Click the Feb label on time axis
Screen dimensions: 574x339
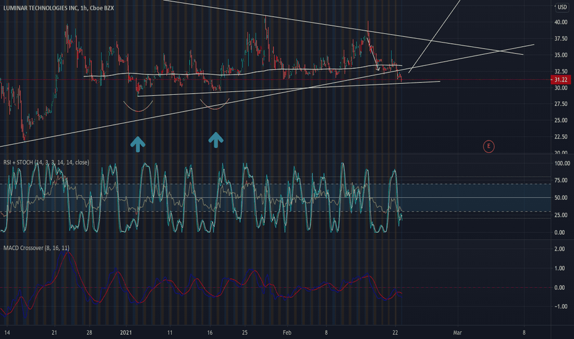coord(287,333)
